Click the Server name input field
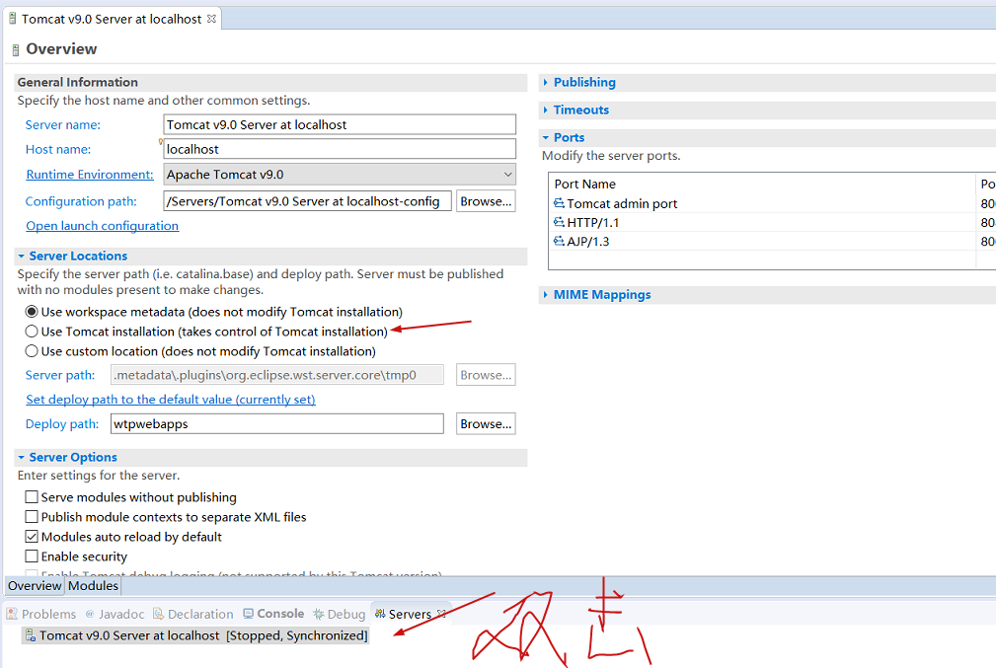 point(340,124)
